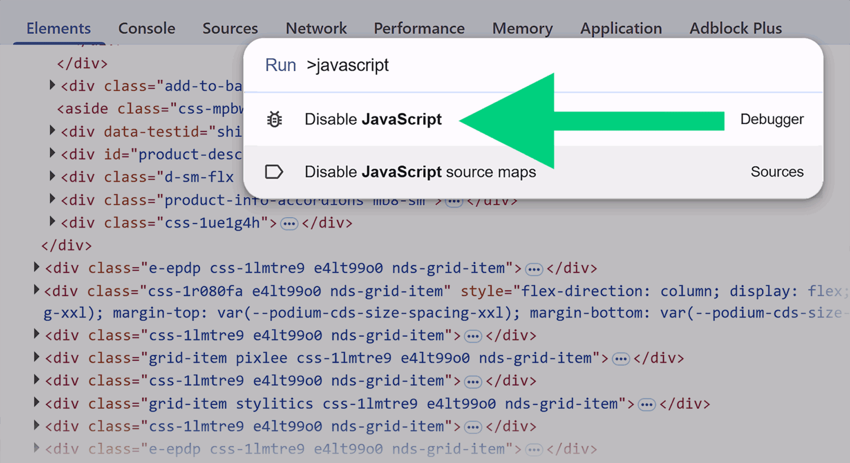This screenshot has height=463, width=850.
Task: Open the Adblock Plus panel tab
Action: click(735, 28)
